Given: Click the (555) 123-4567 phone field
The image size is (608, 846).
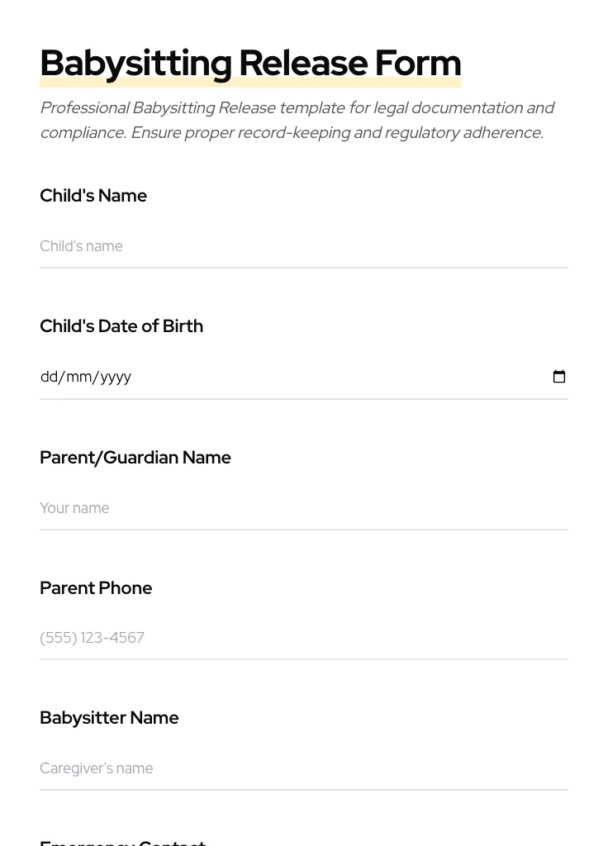Looking at the screenshot, I should click(x=303, y=638).
